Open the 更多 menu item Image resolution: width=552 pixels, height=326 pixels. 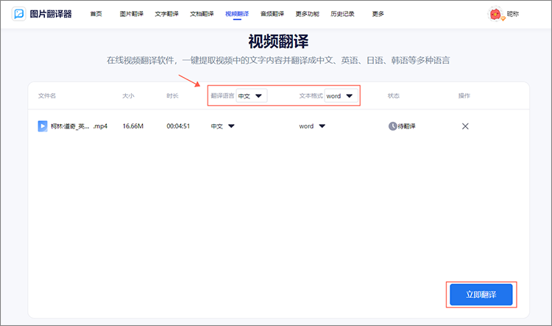click(378, 14)
